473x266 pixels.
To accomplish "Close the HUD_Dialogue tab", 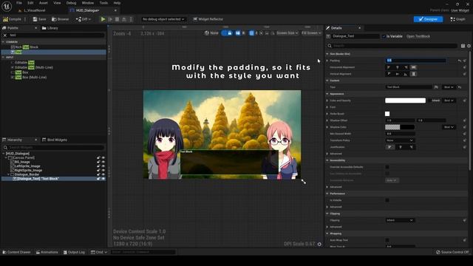I will point(115,10).
